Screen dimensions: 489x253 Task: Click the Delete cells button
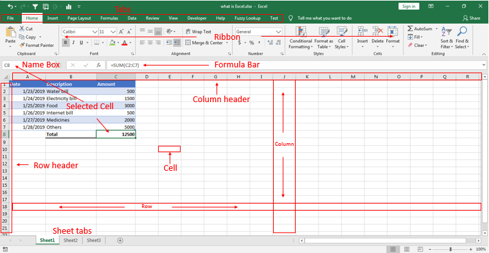click(377, 37)
